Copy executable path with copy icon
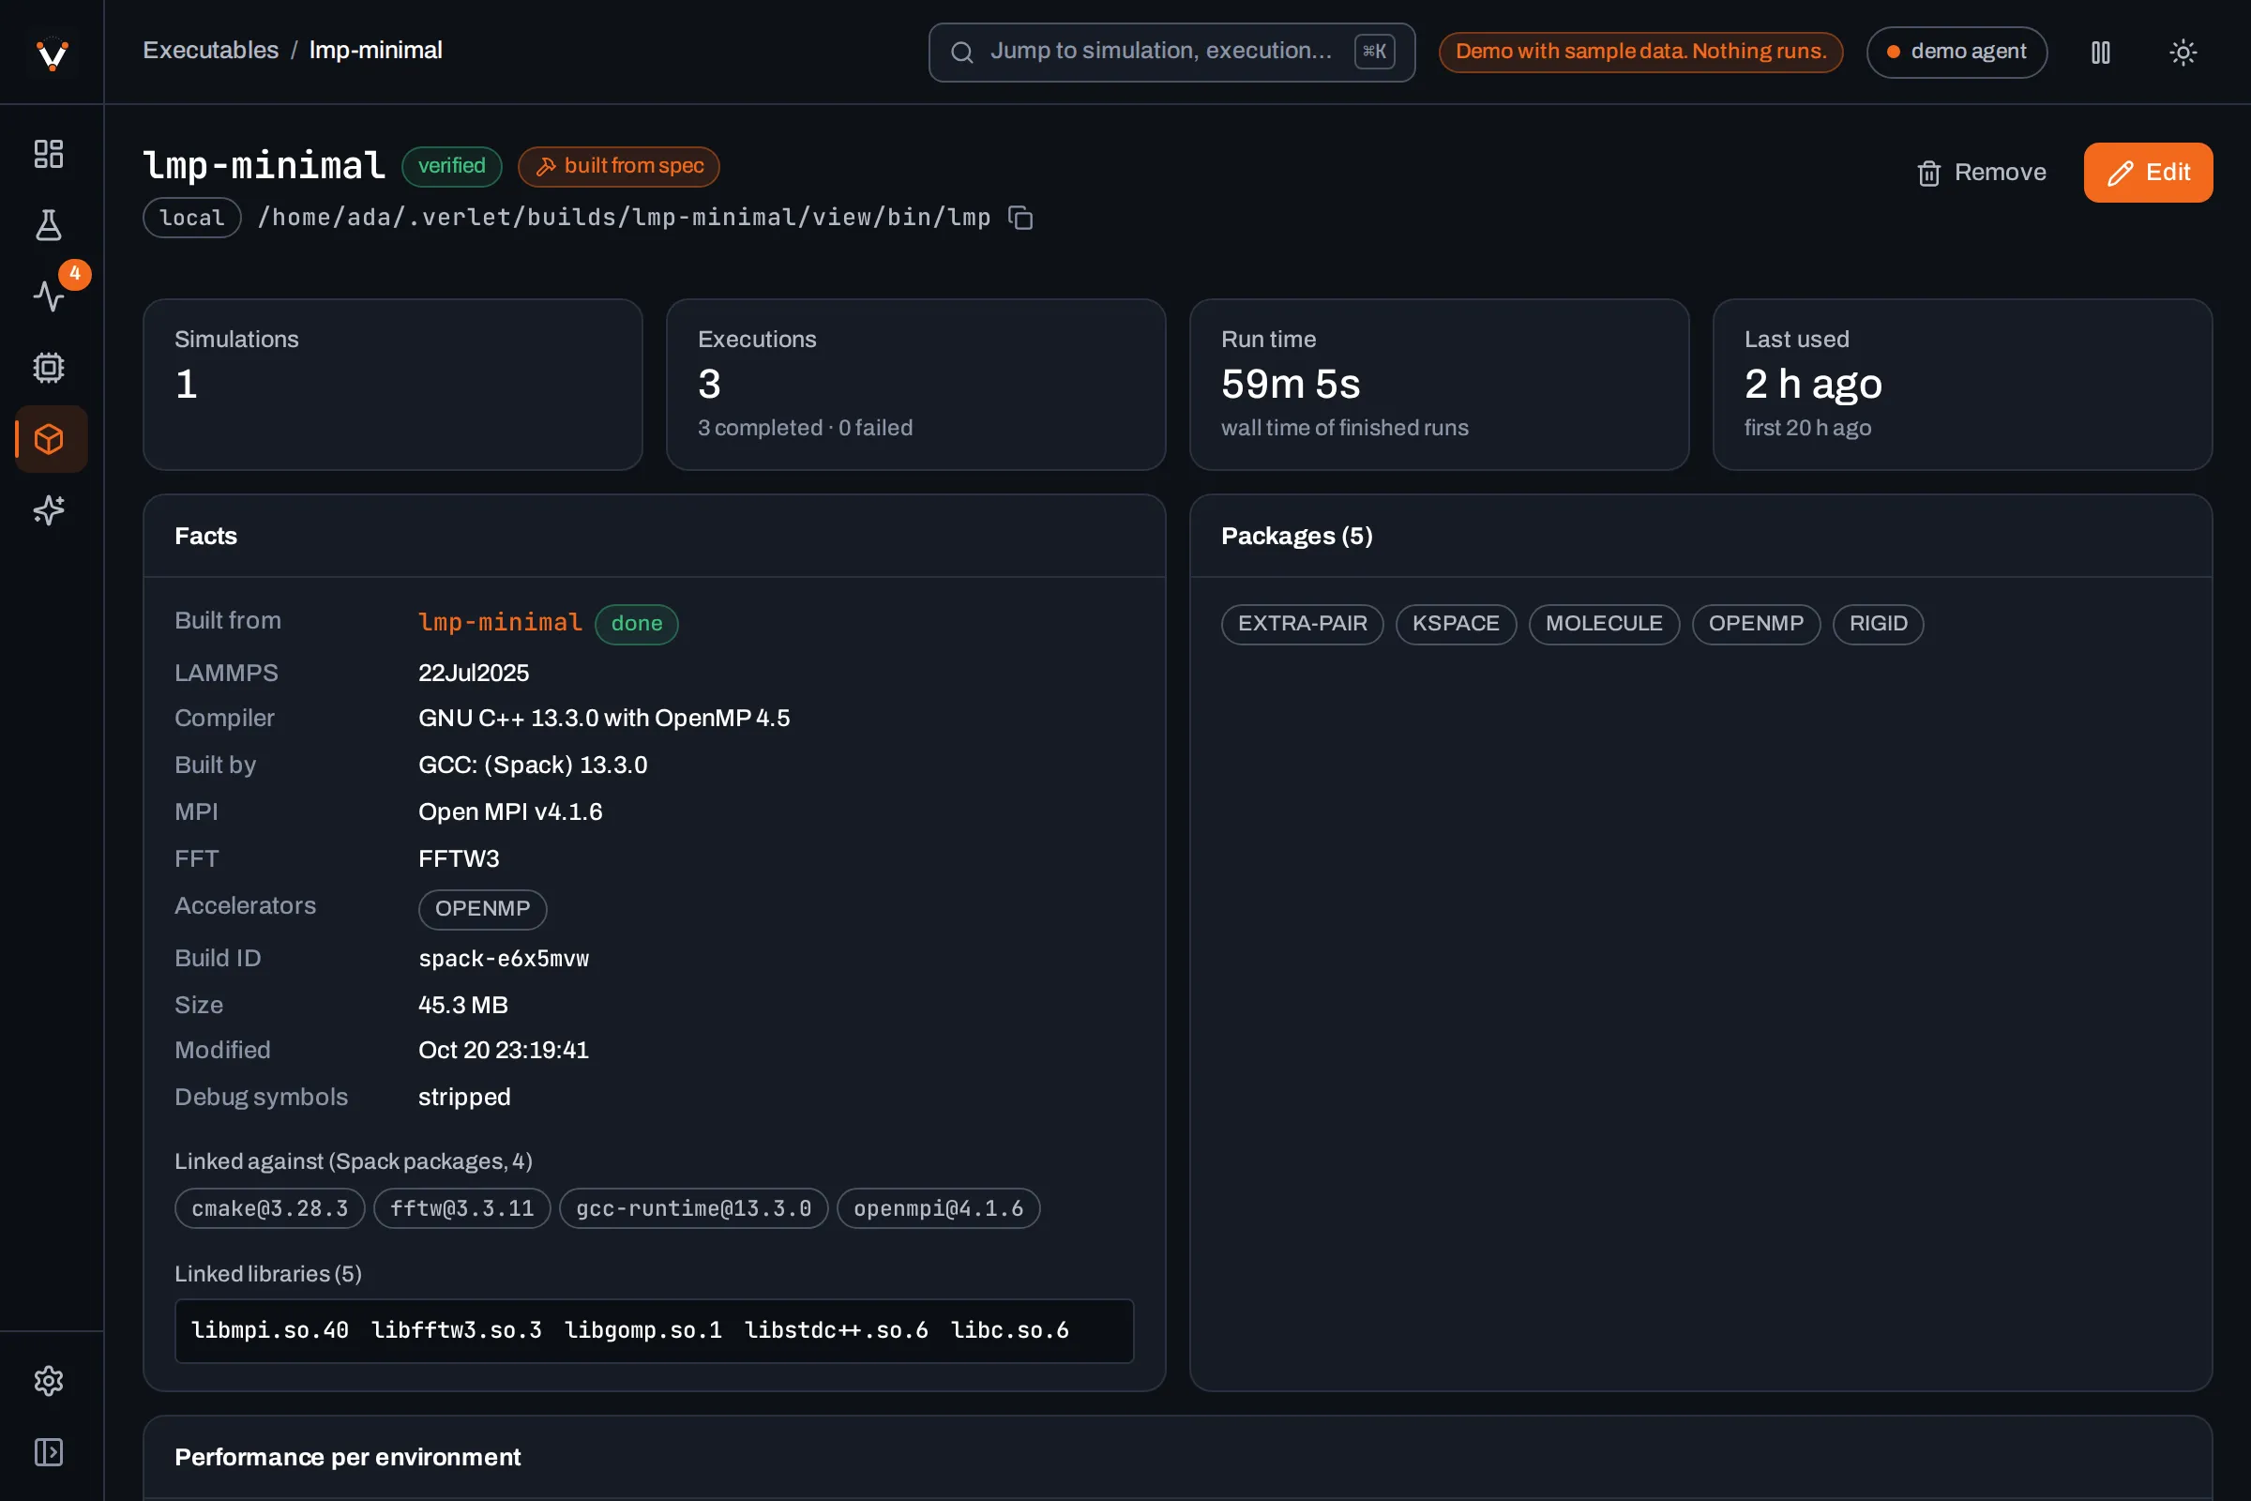 [1020, 219]
